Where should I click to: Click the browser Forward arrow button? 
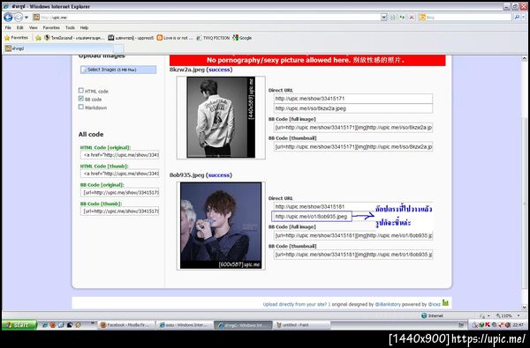click(x=19, y=17)
